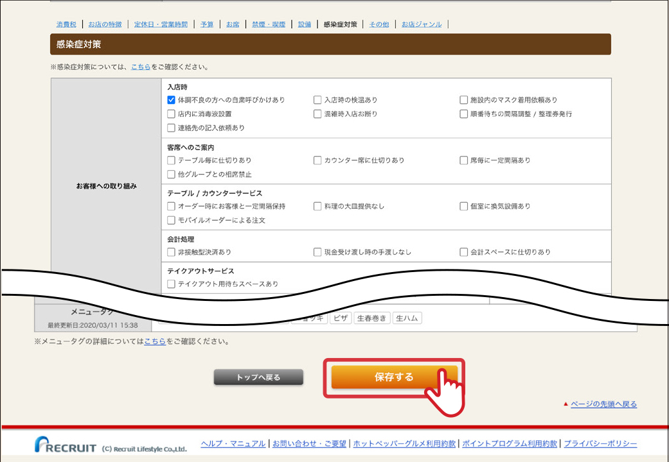Open ポイントプログラム利用約款 link
669x462 pixels.
pos(510,443)
